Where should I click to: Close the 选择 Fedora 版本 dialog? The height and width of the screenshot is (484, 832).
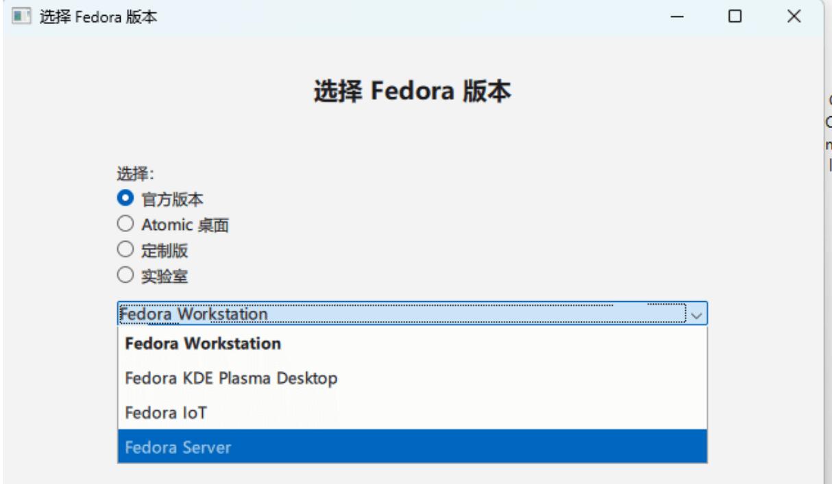click(x=794, y=16)
